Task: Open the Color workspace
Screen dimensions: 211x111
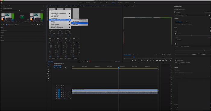Action: (x=101, y=3)
